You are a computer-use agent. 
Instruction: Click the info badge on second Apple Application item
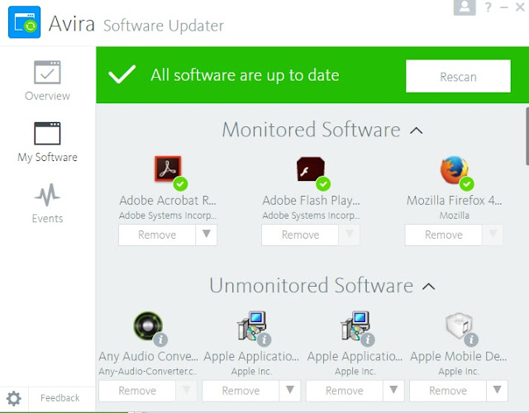(x=368, y=339)
